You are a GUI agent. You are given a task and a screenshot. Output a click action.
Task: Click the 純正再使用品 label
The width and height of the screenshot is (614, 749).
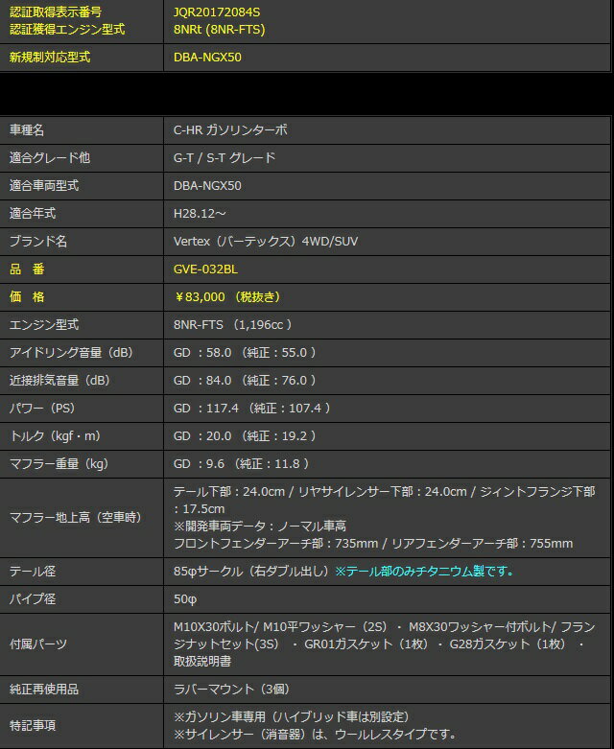coord(44,689)
